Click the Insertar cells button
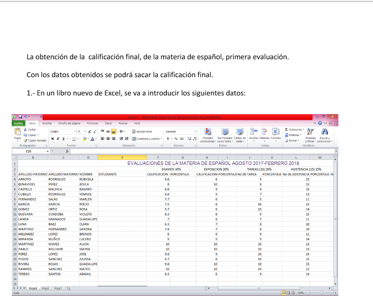Viewport: 373px width, 296px height. click(254, 131)
